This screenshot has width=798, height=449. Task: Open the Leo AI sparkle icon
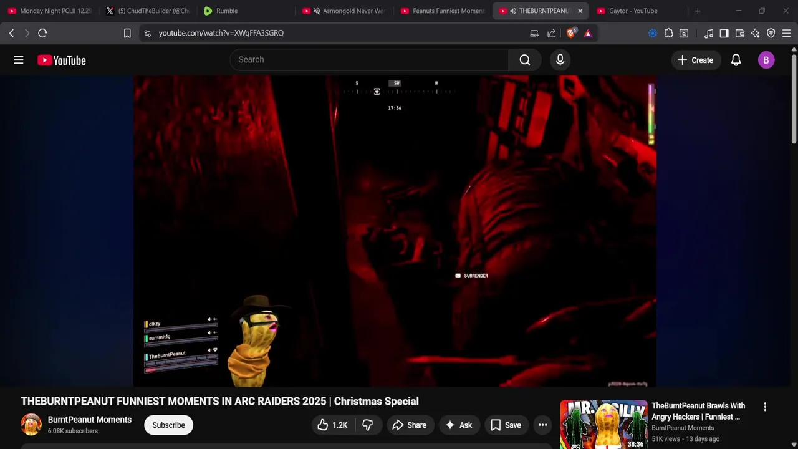[x=755, y=33]
